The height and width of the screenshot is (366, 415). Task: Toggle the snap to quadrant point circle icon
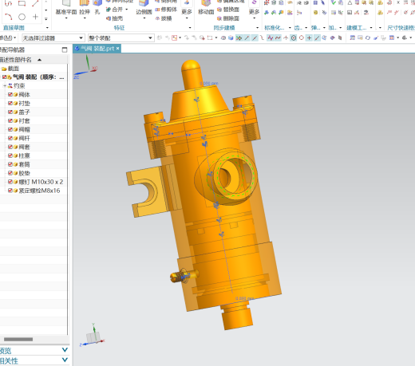[x=302, y=38]
